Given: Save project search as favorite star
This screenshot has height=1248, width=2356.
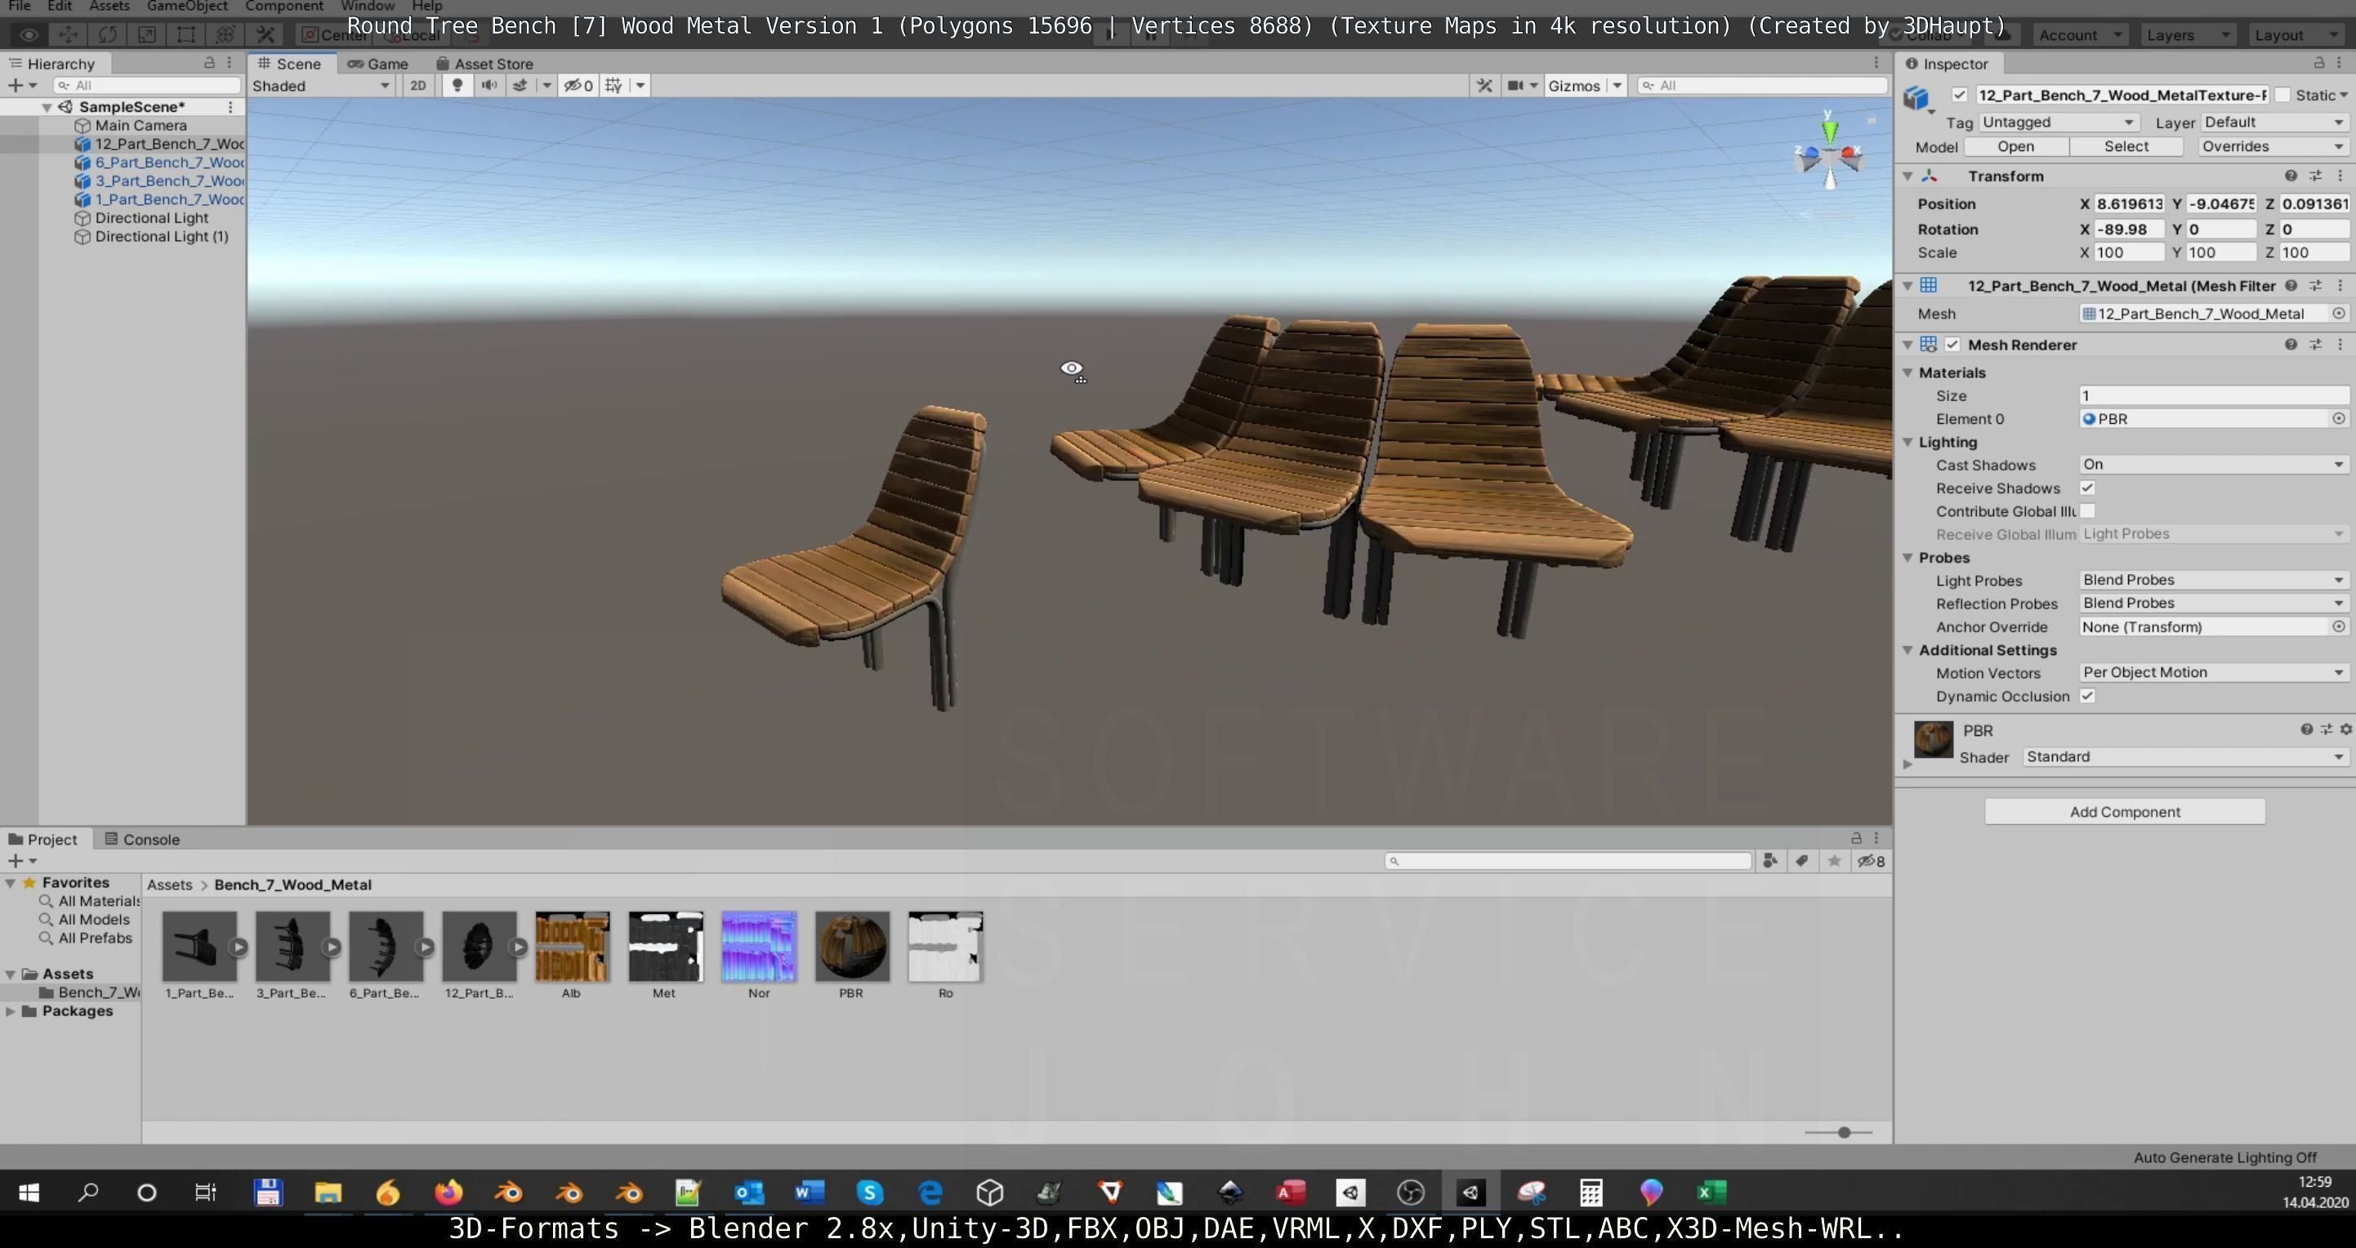Looking at the screenshot, I should point(1834,860).
